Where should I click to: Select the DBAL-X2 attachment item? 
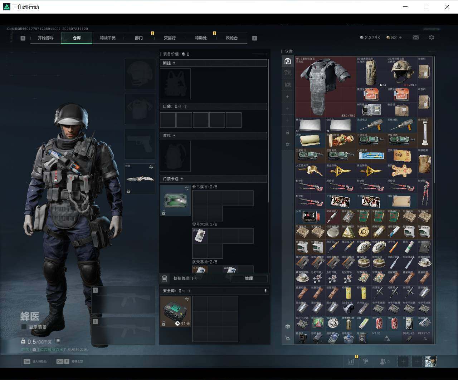coord(409,337)
